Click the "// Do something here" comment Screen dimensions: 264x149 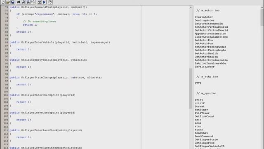click(x=40, y=21)
